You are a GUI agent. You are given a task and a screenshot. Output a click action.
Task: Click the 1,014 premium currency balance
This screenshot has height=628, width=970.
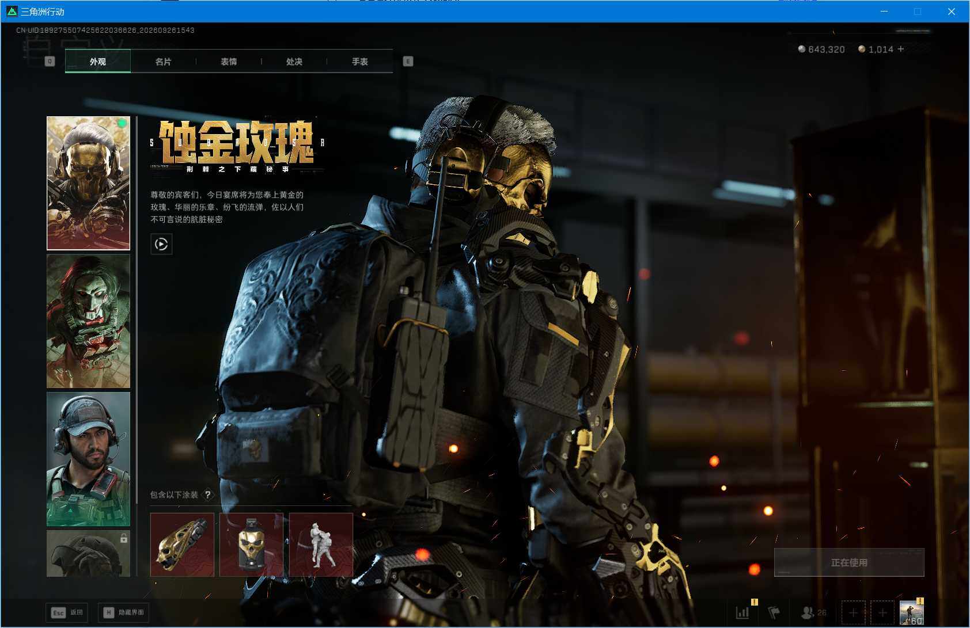click(x=876, y=50)
